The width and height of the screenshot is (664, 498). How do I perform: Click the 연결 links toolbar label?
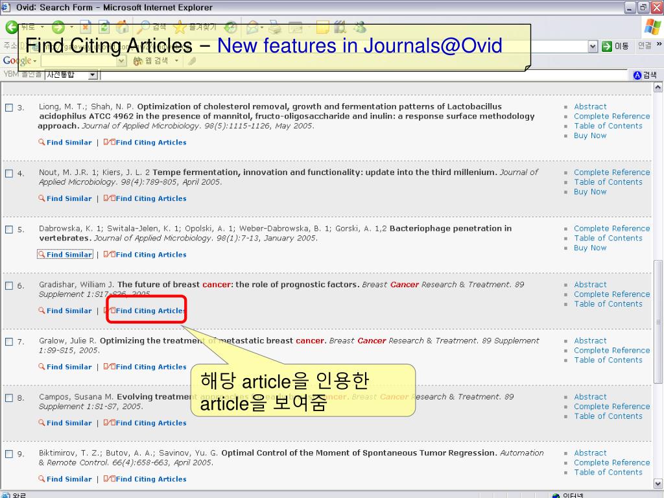645,46
